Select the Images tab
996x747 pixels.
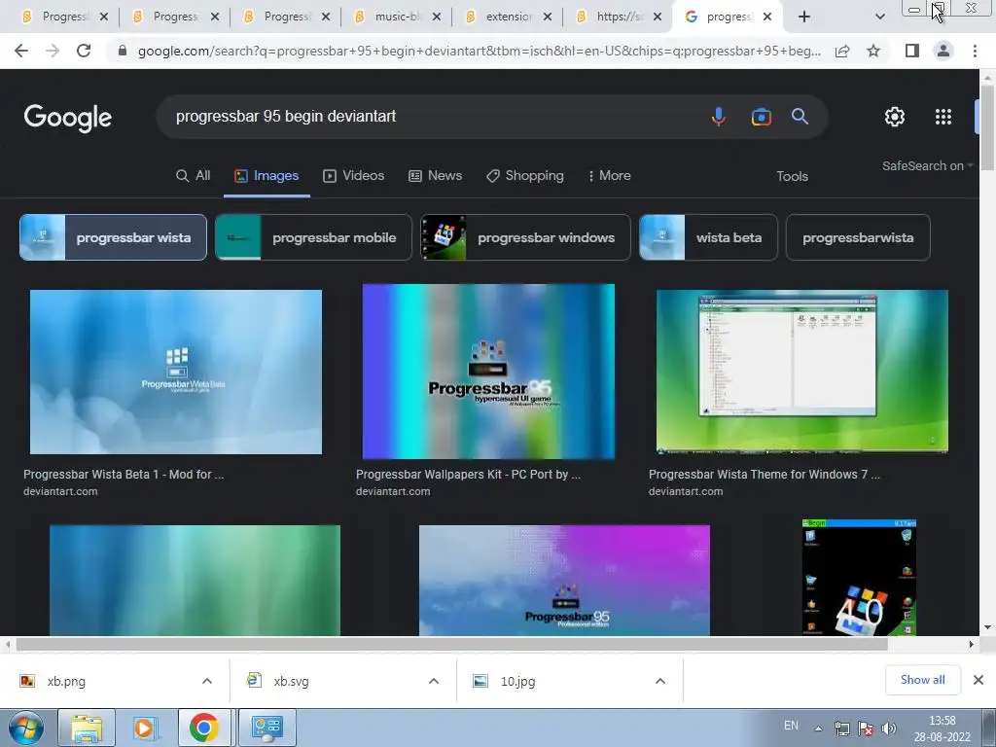tap(267, 176)
